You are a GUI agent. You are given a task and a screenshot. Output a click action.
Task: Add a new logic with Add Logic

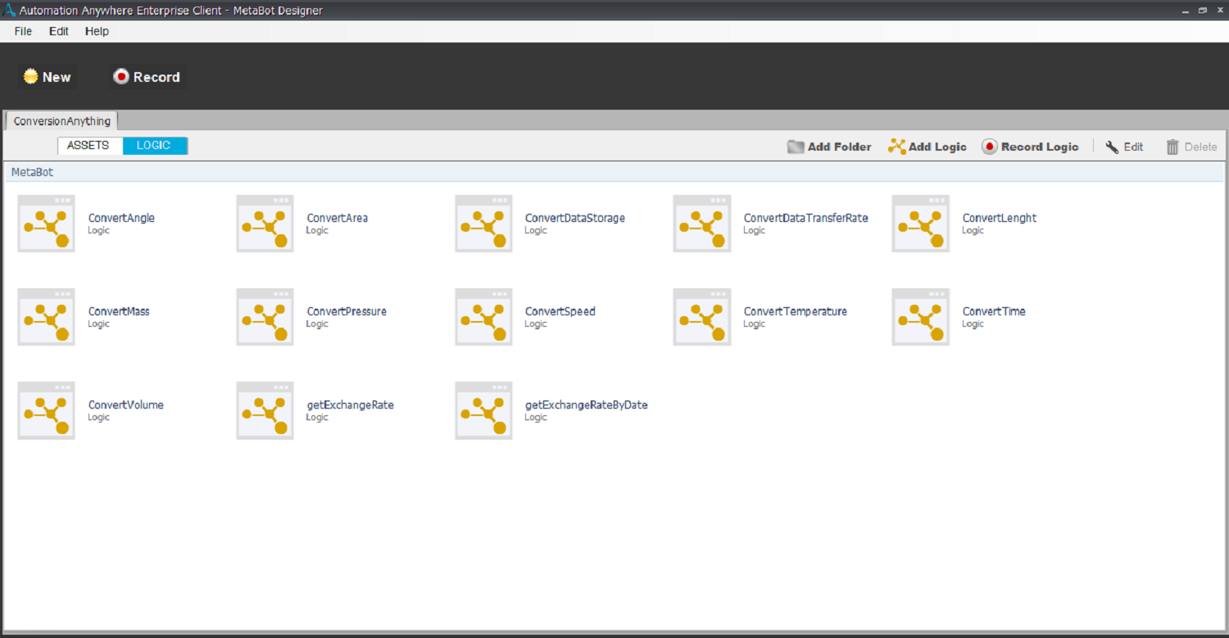[927, 147]
